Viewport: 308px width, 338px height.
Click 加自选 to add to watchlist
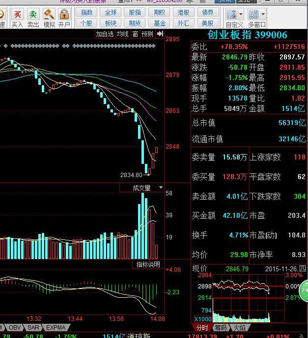coord(105,34)
